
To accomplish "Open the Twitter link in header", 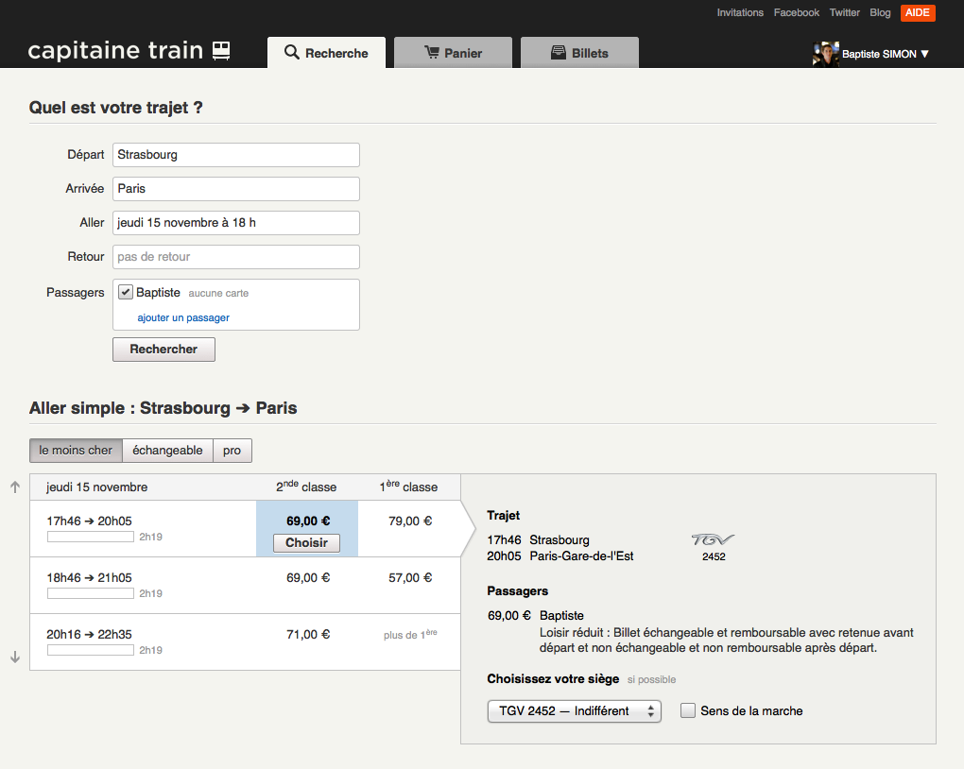I will 844,12.
